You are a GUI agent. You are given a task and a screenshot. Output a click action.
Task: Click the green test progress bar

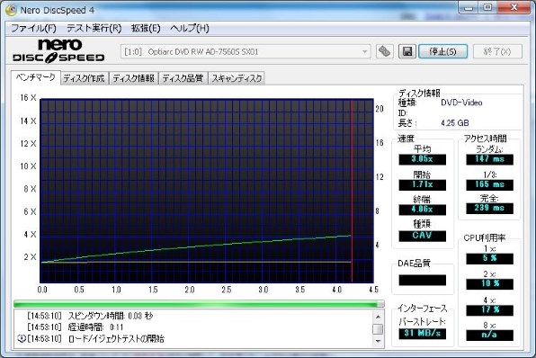199,304
